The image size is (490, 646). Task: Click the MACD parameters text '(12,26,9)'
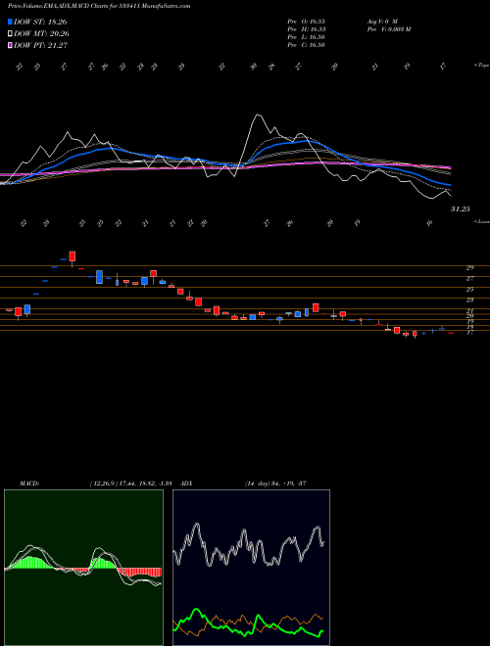point(104,484)
